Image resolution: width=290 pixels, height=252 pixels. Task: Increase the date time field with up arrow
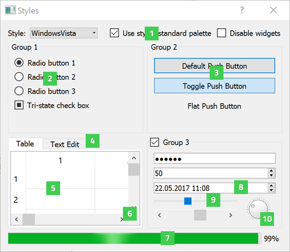click(x=271, y=186)
